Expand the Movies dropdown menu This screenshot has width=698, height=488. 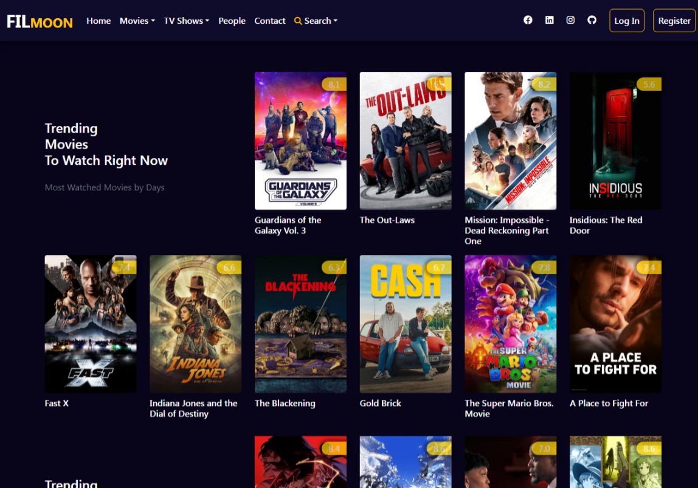click(x=137, y=21)
